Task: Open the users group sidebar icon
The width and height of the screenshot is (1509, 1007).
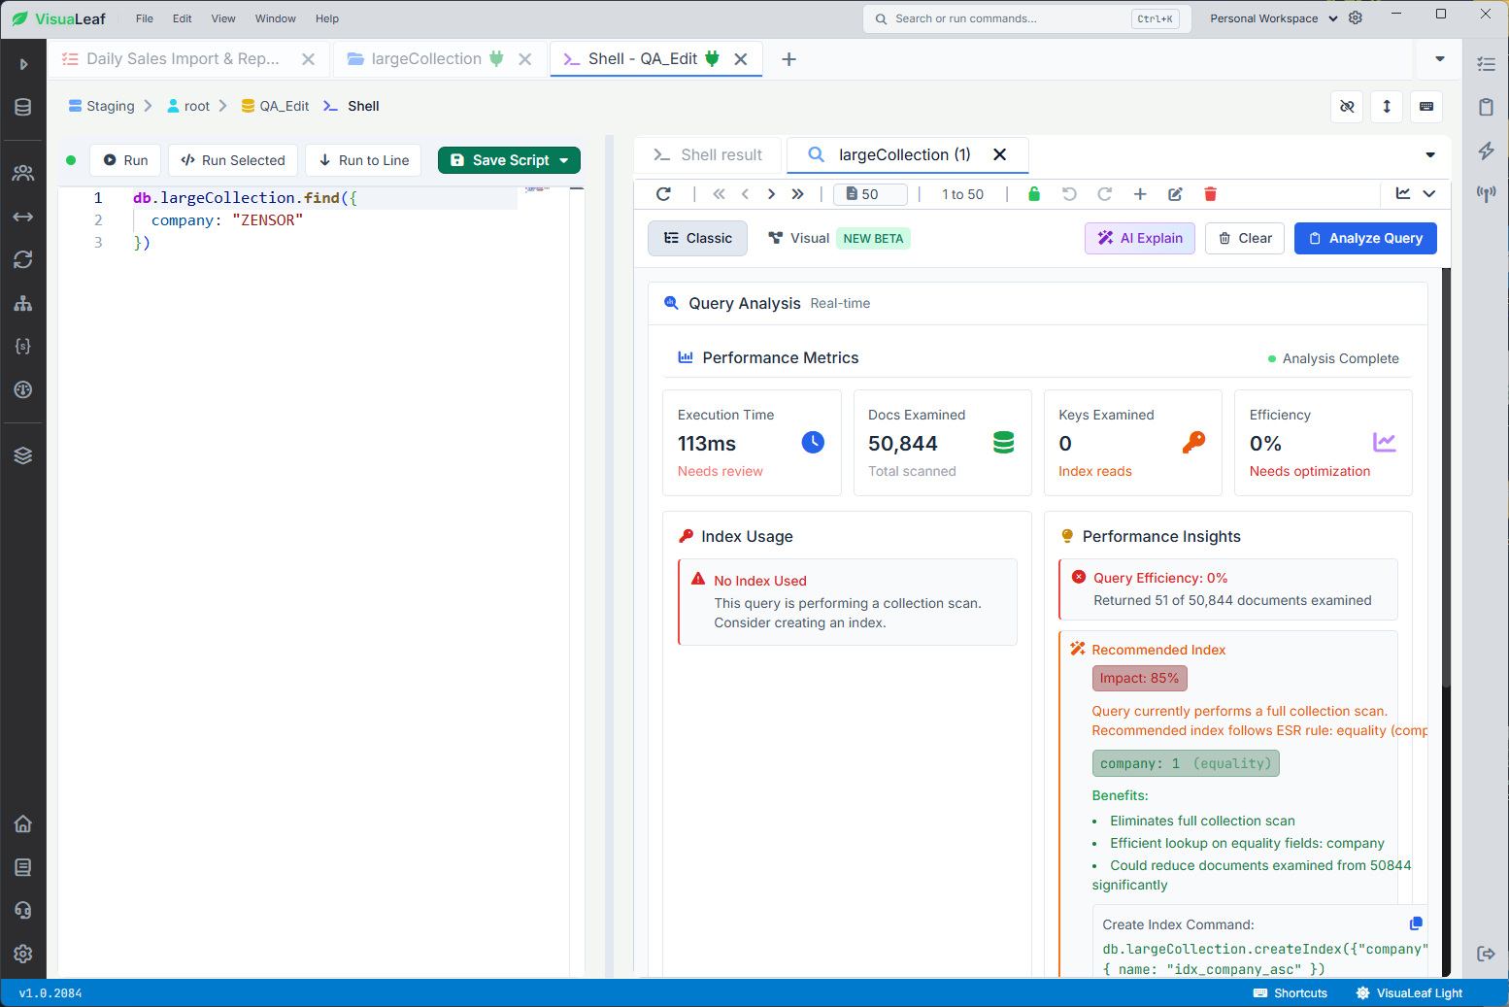Action: point(23,173)
